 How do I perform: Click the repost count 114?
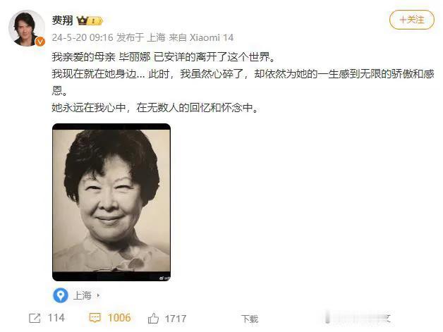pyautogui.click(x=56, y=318)
